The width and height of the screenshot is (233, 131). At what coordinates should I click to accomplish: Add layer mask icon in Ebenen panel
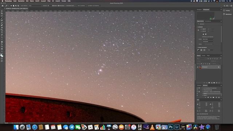209,83
